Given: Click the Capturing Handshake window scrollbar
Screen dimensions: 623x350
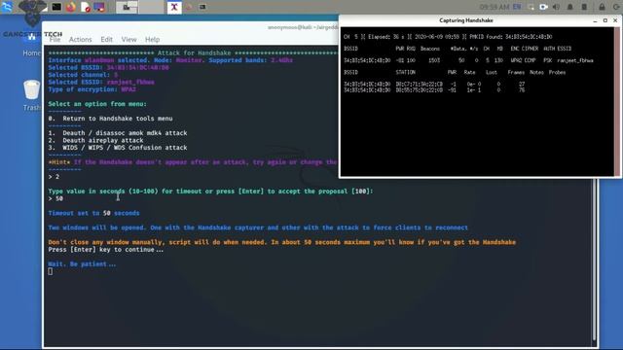Looking at the screenshot, I should tap(617, 101).
